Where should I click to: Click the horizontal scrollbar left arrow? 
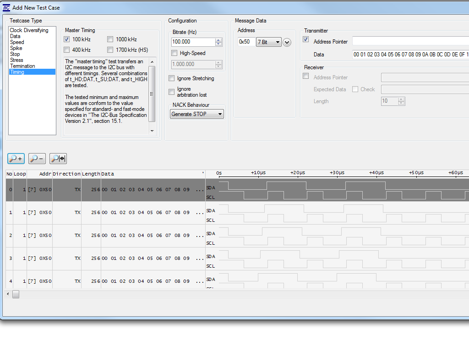[8, 294]
